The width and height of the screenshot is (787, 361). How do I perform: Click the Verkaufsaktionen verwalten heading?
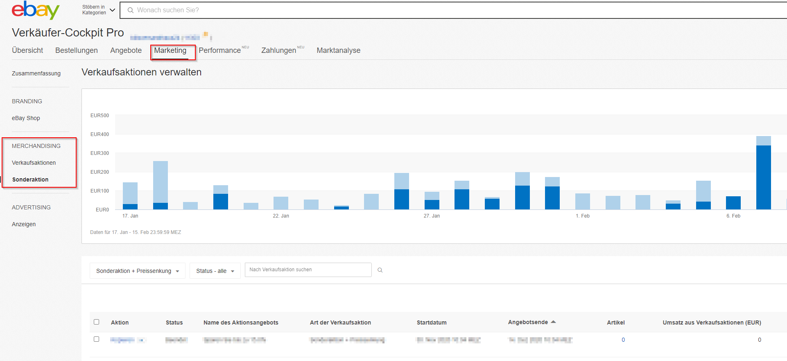[141, 72]
